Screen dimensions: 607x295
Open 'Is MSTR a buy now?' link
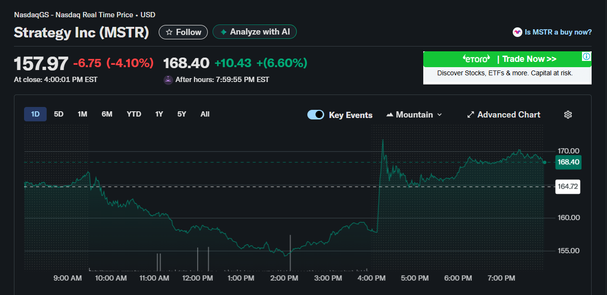558,32
